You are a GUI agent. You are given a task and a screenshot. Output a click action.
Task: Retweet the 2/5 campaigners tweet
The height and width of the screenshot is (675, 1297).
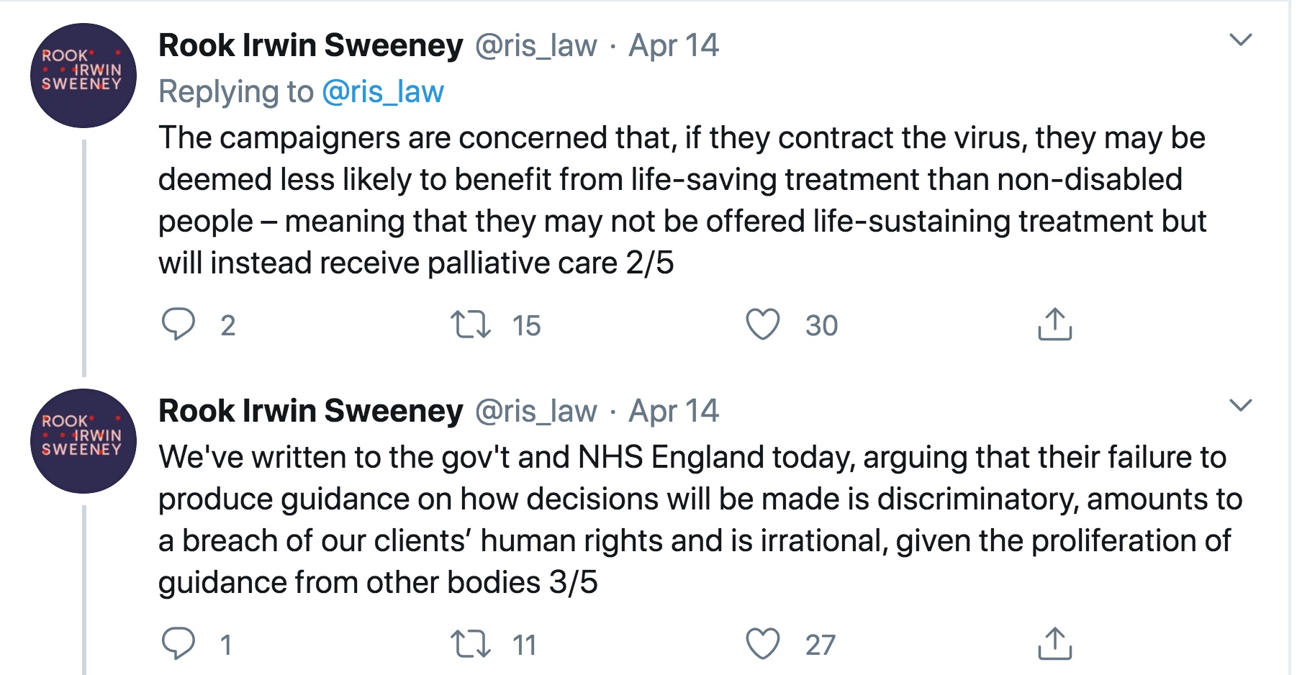[x=471, y=325]
